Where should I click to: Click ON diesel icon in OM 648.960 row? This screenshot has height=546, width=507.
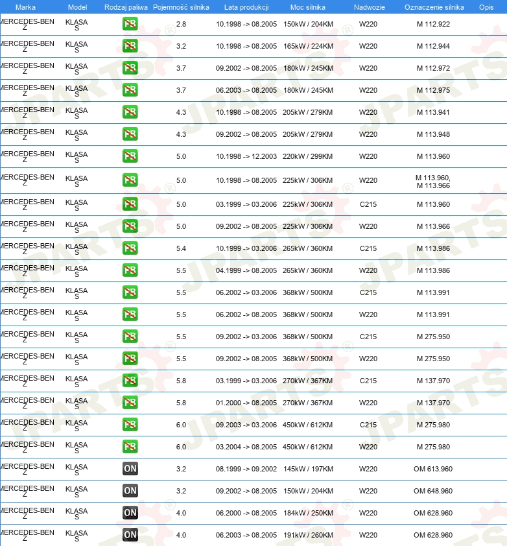130,491
